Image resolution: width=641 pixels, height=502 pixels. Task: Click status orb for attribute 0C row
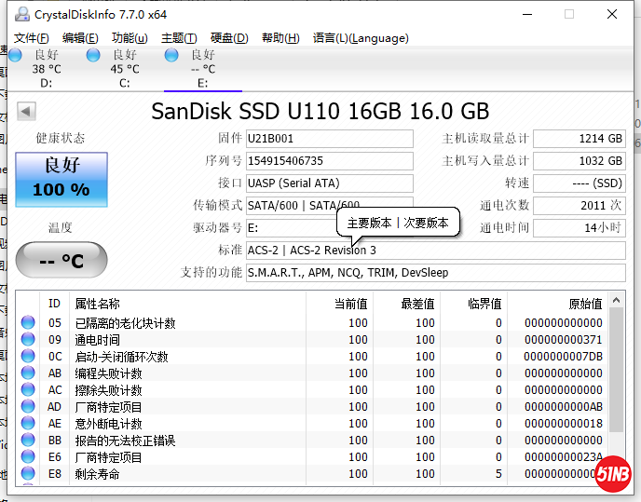click(x=28, y=357)
